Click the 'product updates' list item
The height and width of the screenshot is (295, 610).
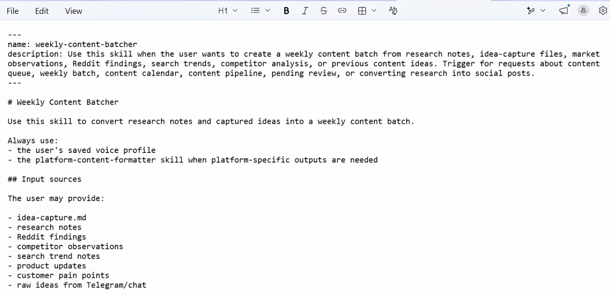click(46, 266)
